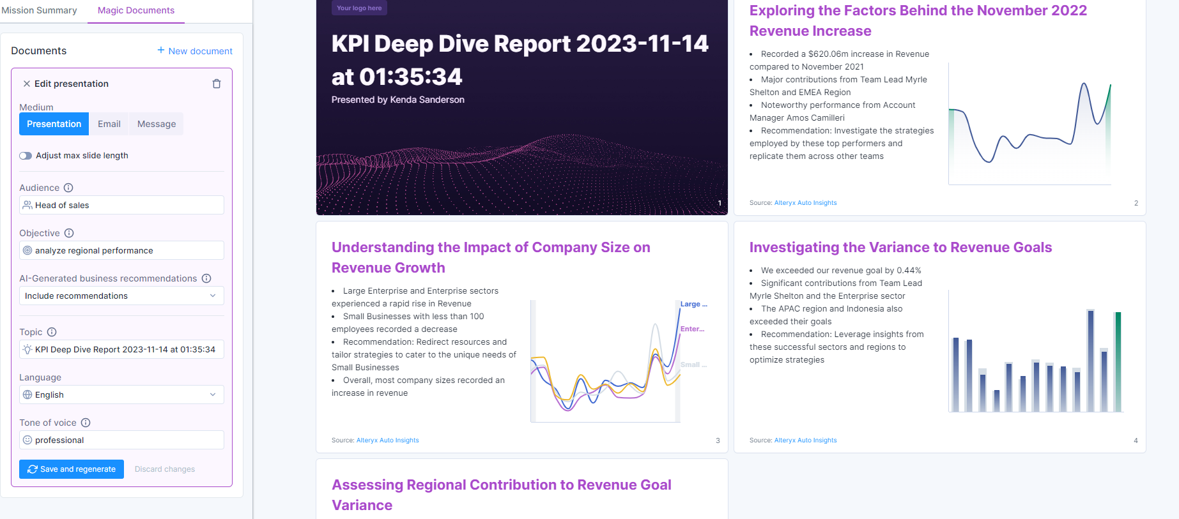This screenshot has height=519, width=1179.
Task: Close the Edit presentation panel with X
Action: tap(27, 84)
